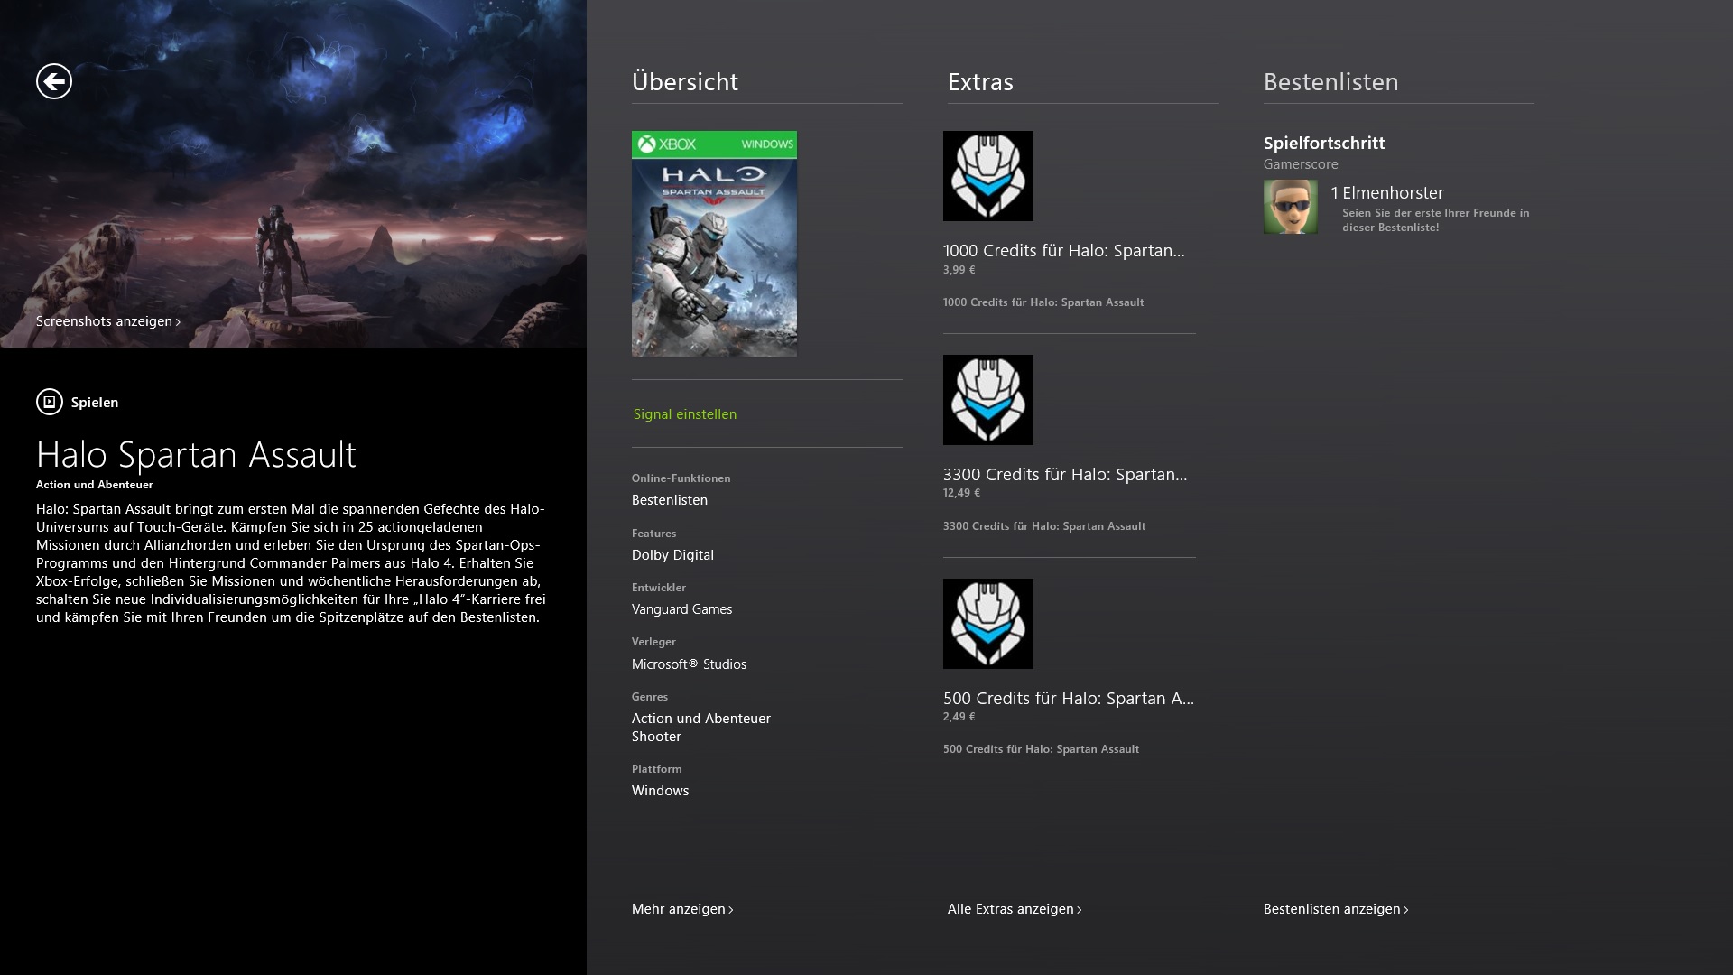Open 3300 Credits für Halo title

pyautogui.click(x=1065, y=475)
